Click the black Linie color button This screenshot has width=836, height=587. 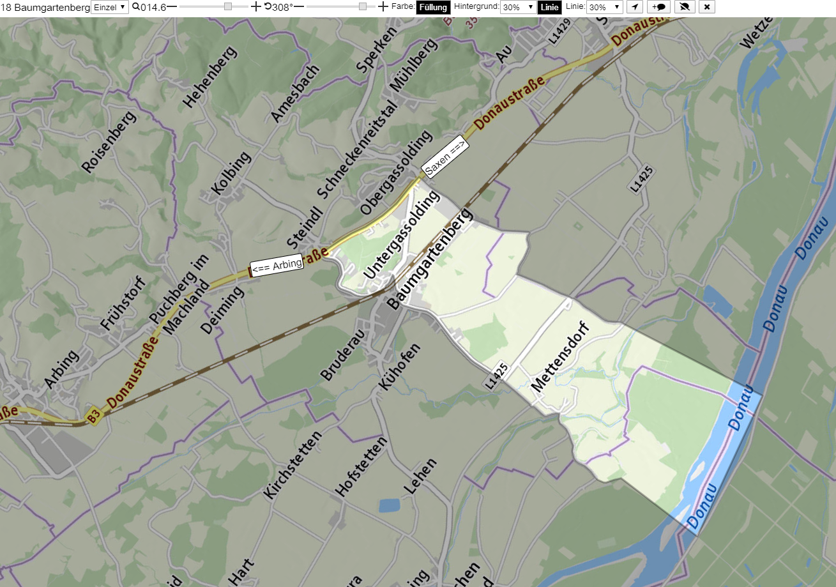[550, 7]
